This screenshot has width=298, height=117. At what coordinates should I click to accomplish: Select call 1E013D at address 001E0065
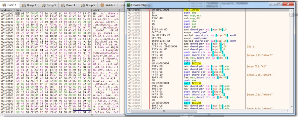(192, 103)
